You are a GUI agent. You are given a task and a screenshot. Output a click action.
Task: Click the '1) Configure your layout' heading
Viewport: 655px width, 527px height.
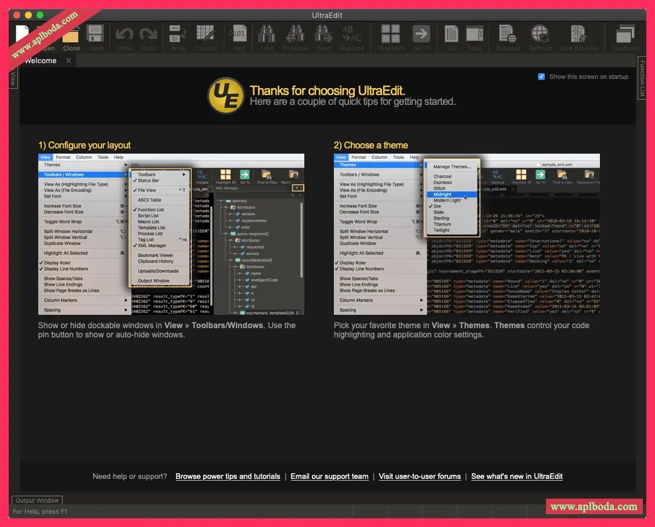pos(85,145)
